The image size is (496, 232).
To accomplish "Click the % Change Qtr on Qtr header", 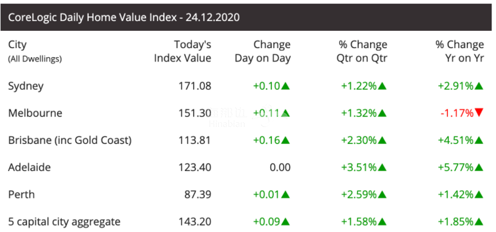I will 362,51.
